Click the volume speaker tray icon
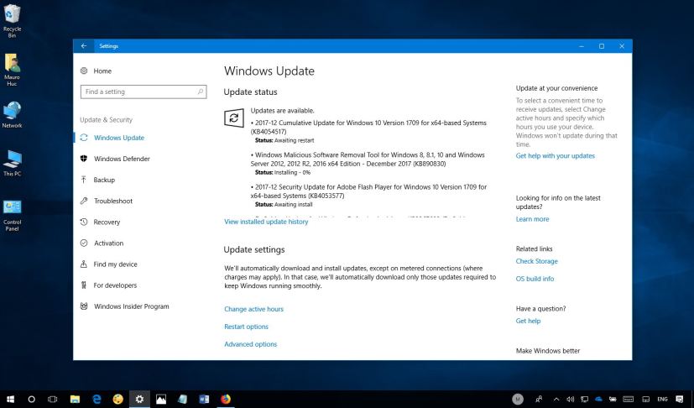 coord(571,399)
